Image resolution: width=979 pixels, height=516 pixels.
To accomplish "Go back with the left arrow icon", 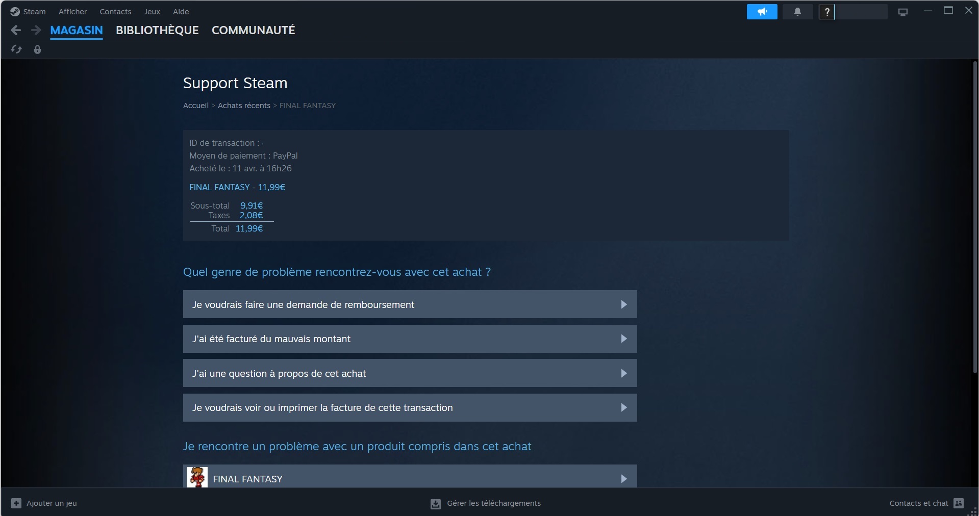I will (x=16, y=30).
